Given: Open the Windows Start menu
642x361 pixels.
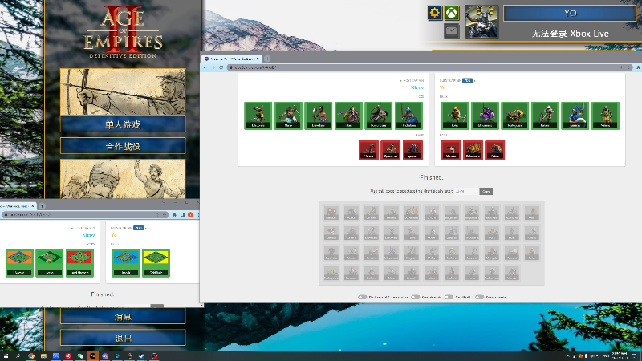Looking at the screenshot, I should [x=6, y=356].
